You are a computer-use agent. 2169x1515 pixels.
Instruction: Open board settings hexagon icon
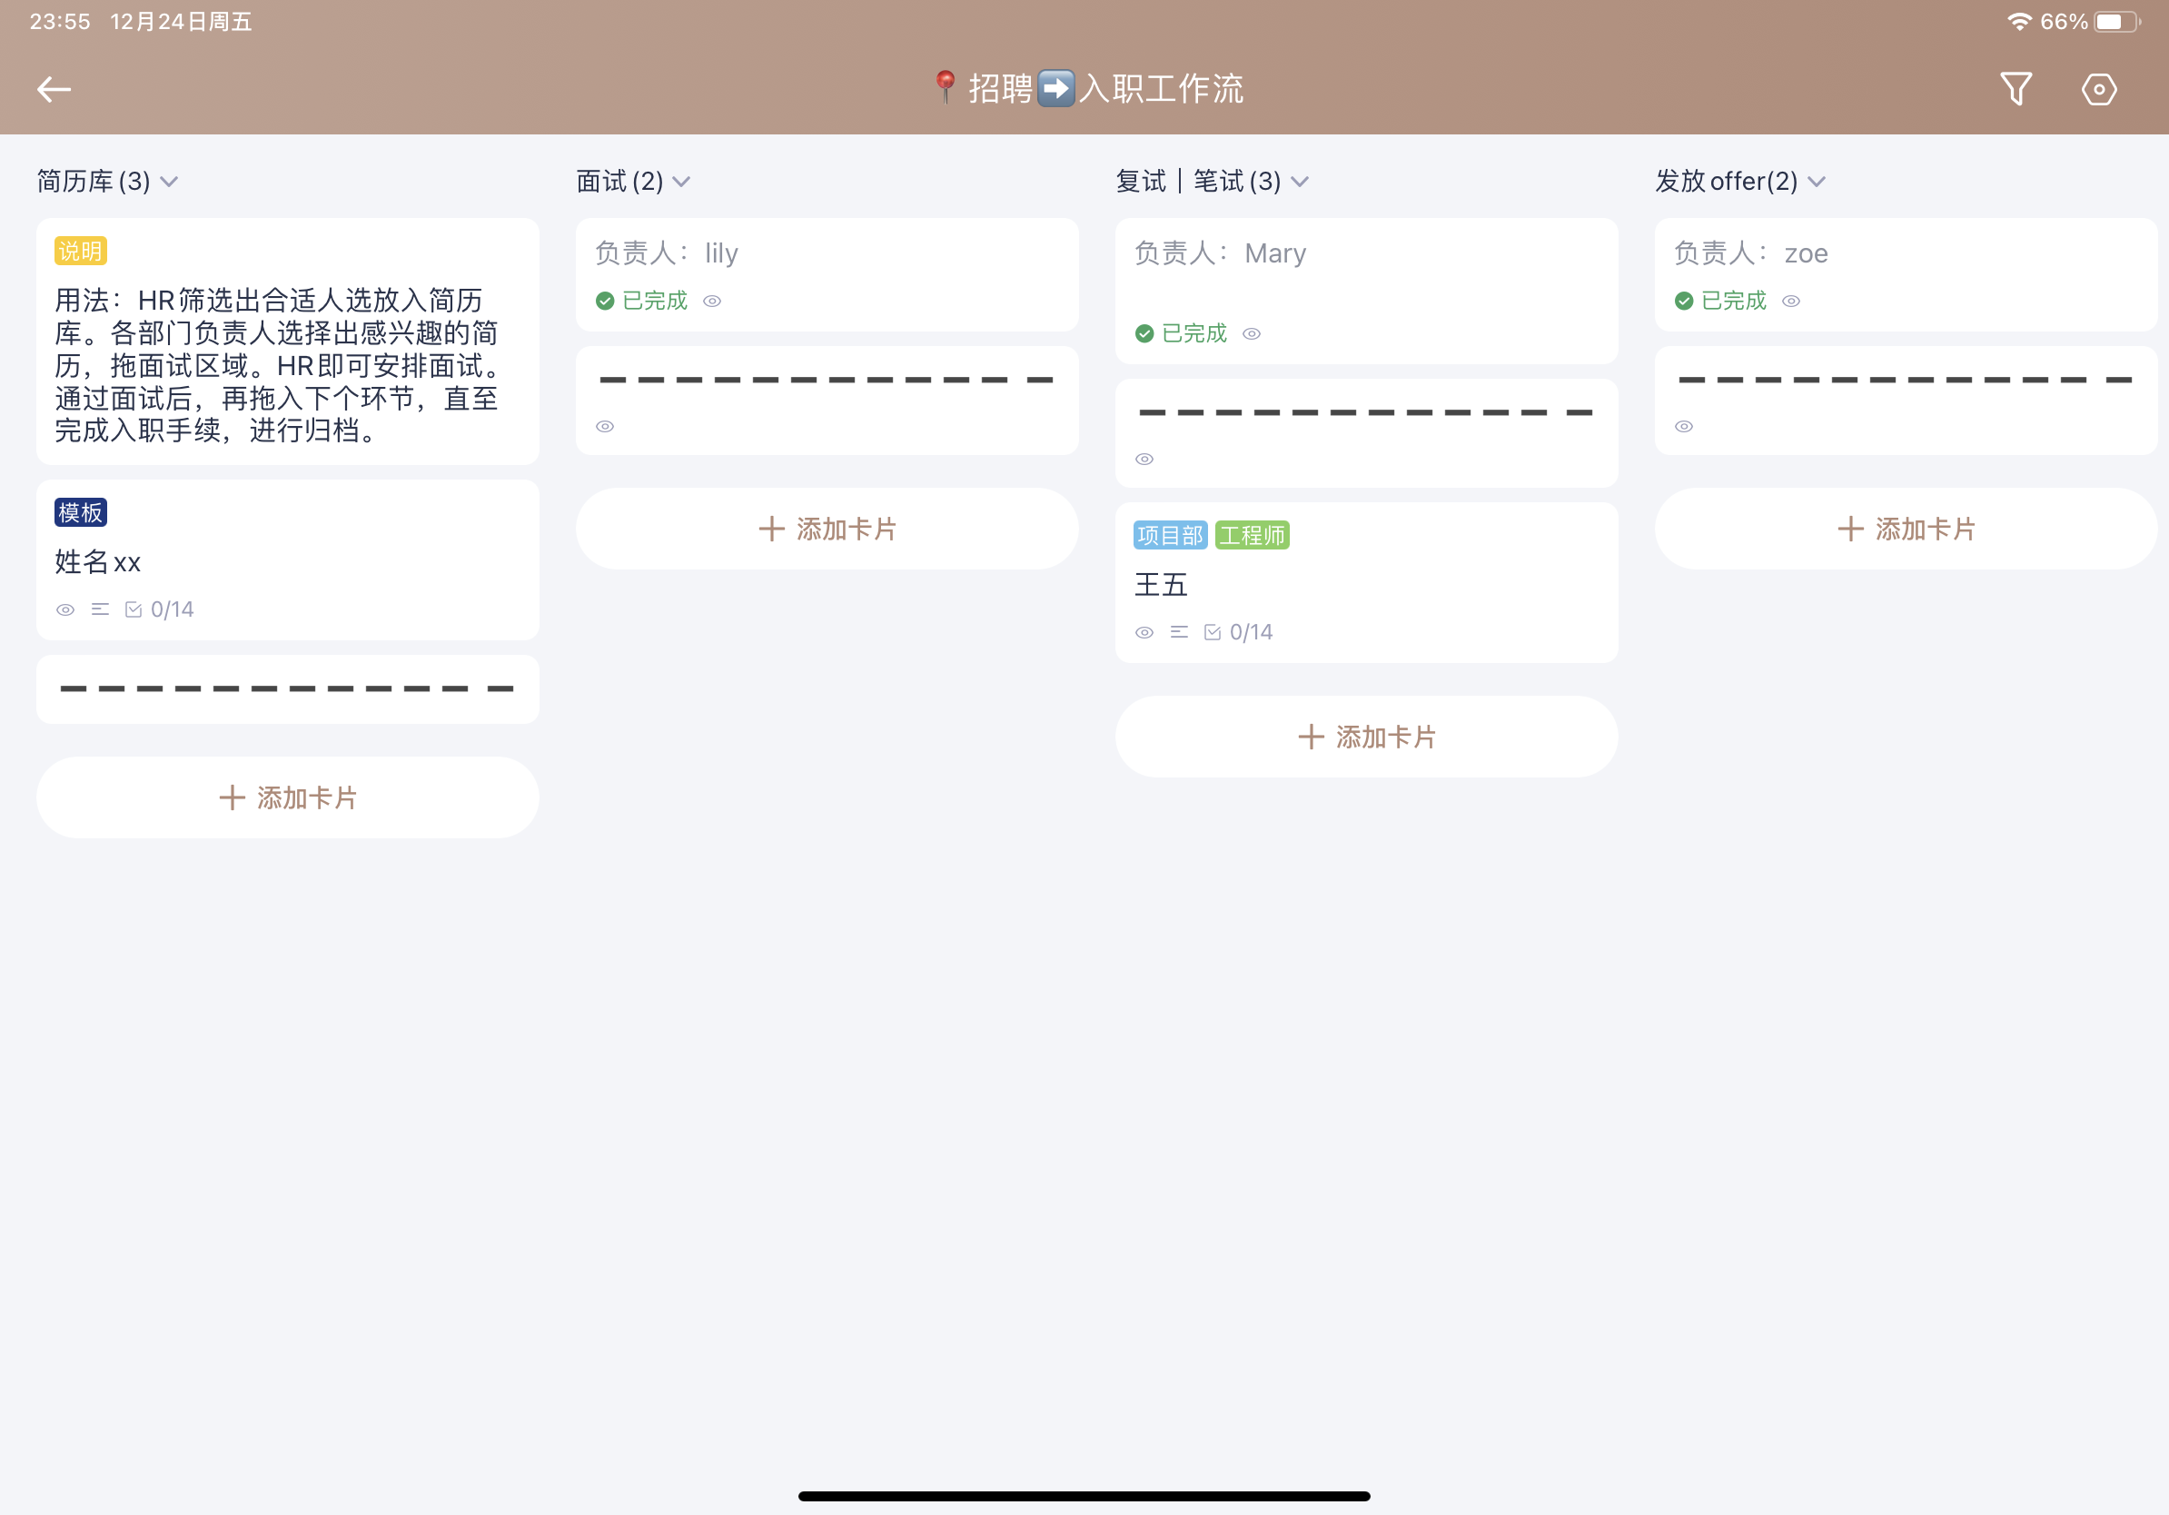pos(2098,89)
